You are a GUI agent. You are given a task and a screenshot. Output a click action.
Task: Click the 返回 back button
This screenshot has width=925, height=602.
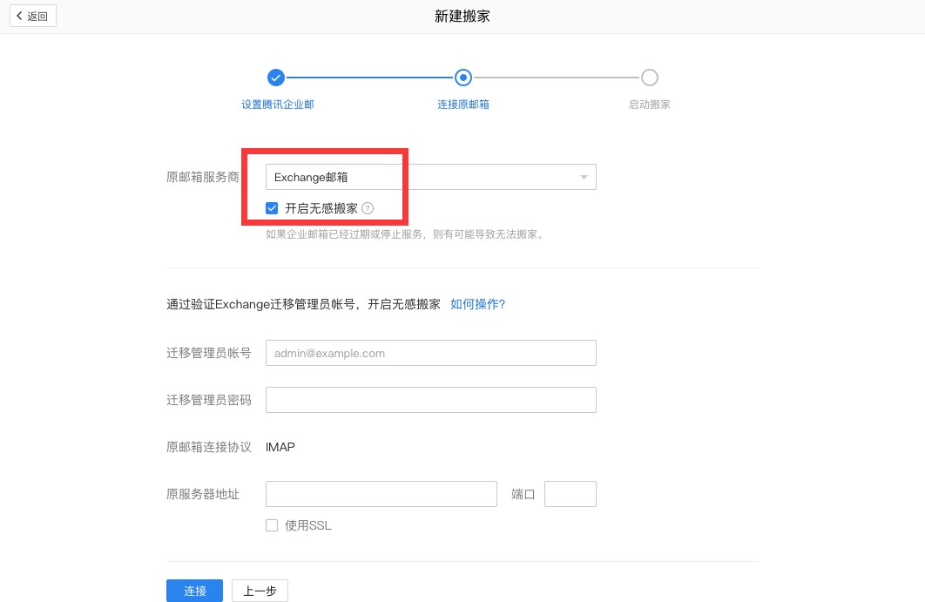pos(33,16)
